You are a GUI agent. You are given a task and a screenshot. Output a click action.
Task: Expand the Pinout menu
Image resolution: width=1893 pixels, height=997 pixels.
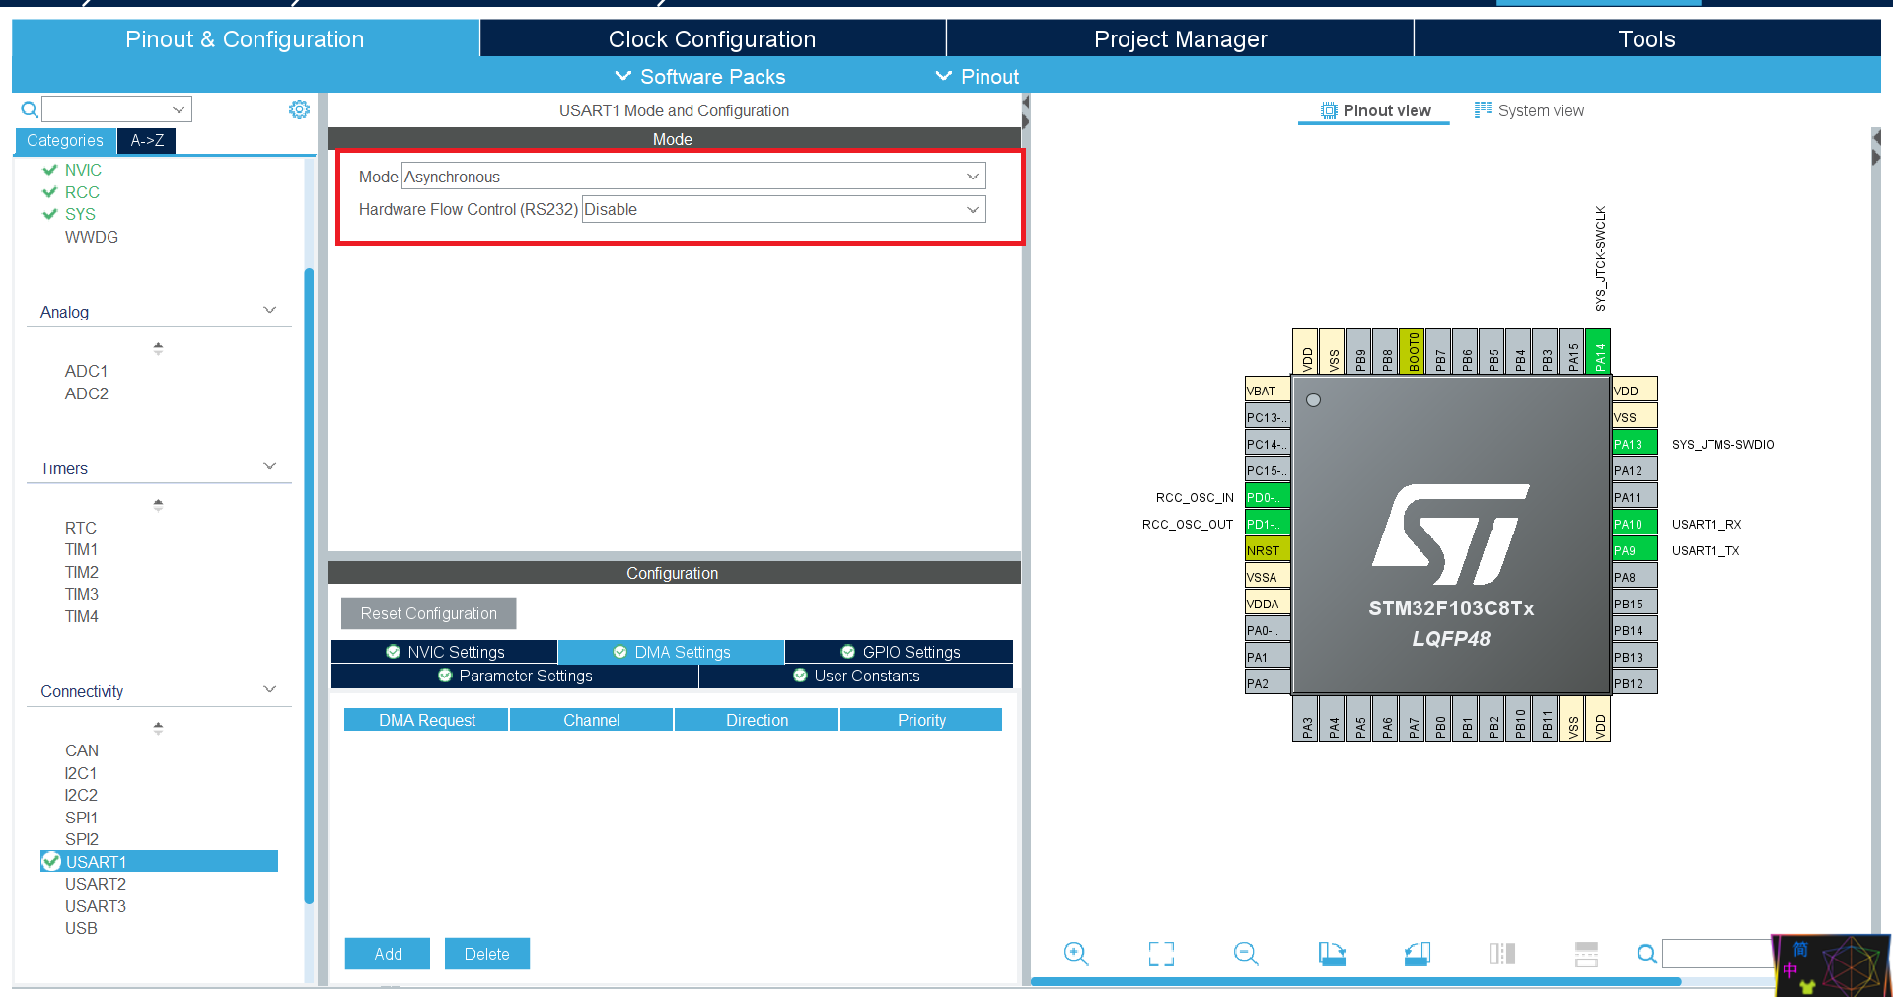pos(978,76)
